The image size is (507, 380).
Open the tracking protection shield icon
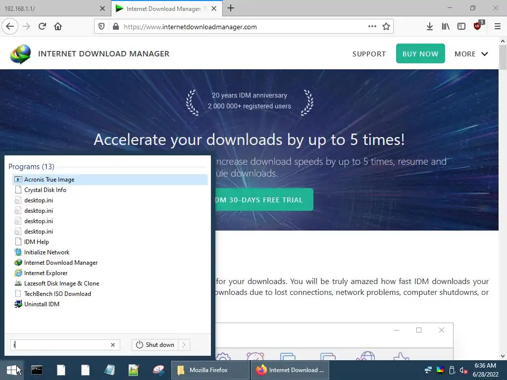click(101, 27)
